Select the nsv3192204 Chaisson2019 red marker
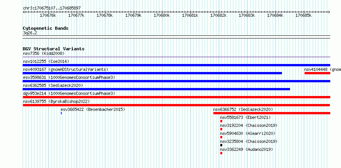 (x=221, y=129)
